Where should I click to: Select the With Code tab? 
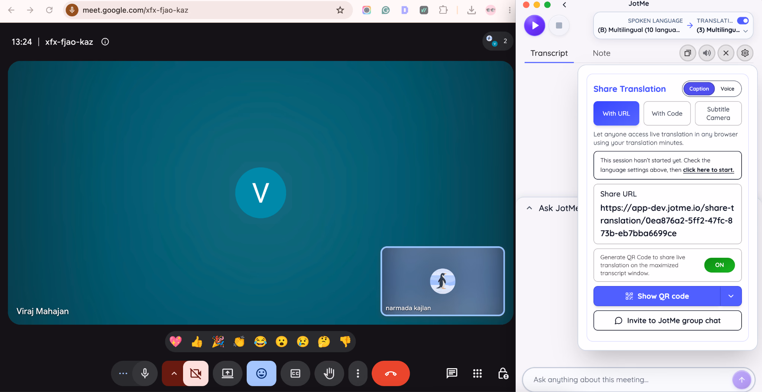point(667,113)
